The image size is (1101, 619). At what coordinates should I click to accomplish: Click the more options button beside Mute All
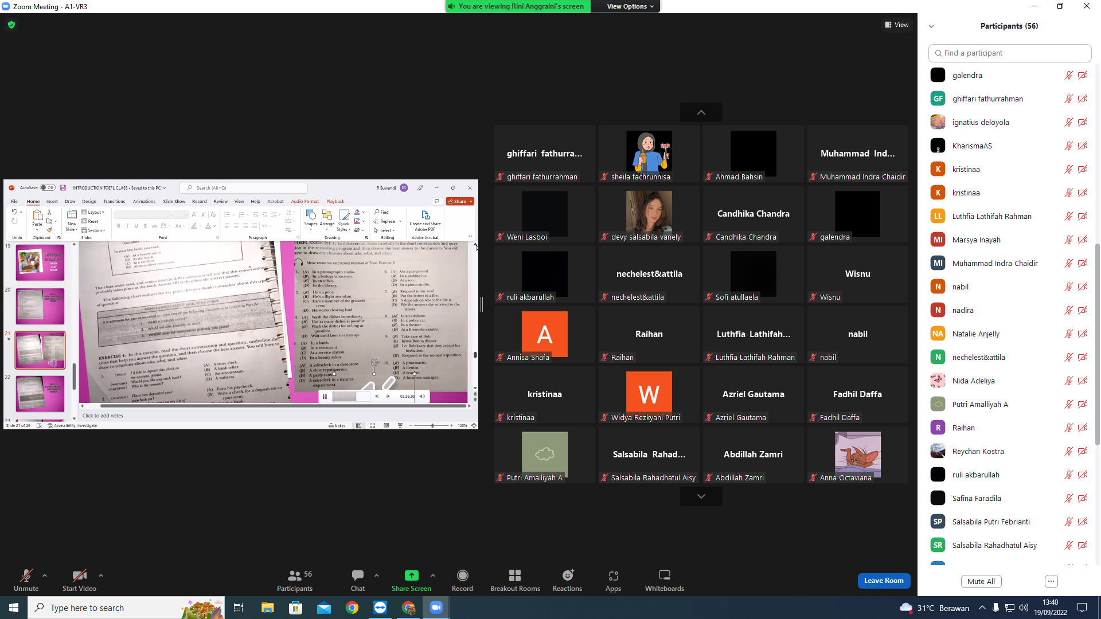(1051, 581)
